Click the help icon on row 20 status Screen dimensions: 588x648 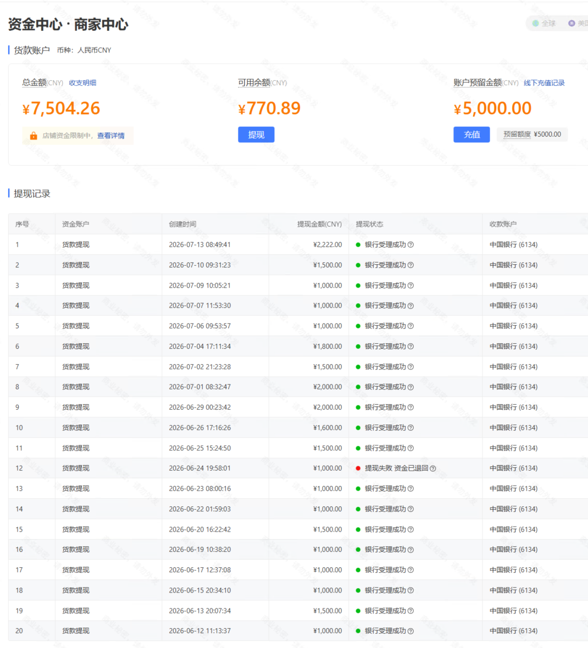pos(411,632)
